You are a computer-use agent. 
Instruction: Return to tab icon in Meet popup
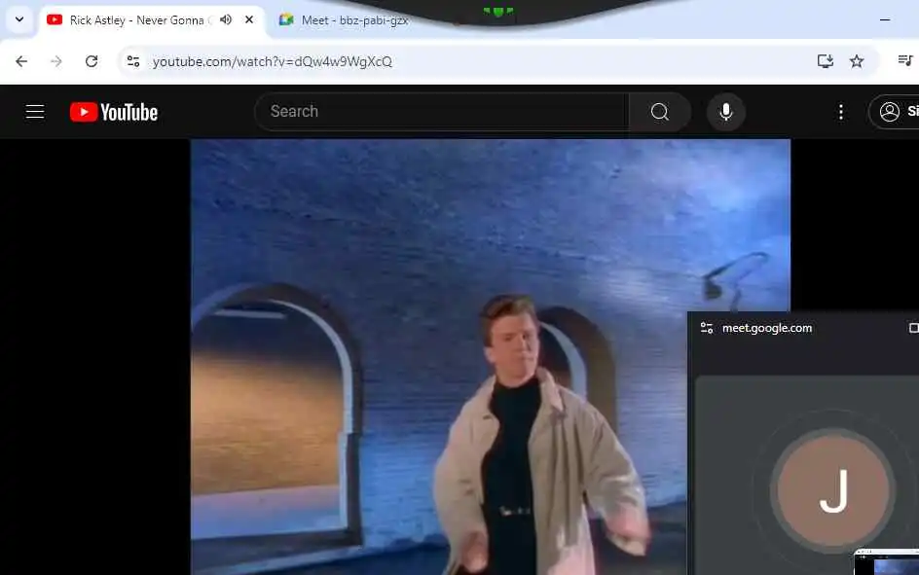(x=913, y=329)
